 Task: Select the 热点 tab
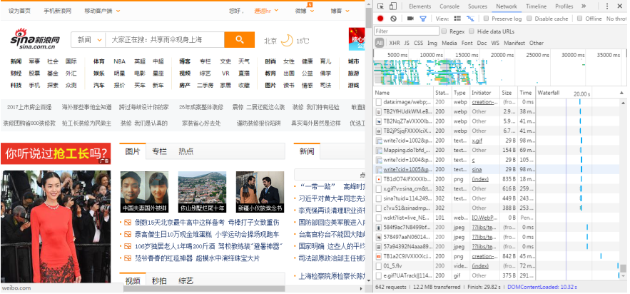[x=186, y=151]
